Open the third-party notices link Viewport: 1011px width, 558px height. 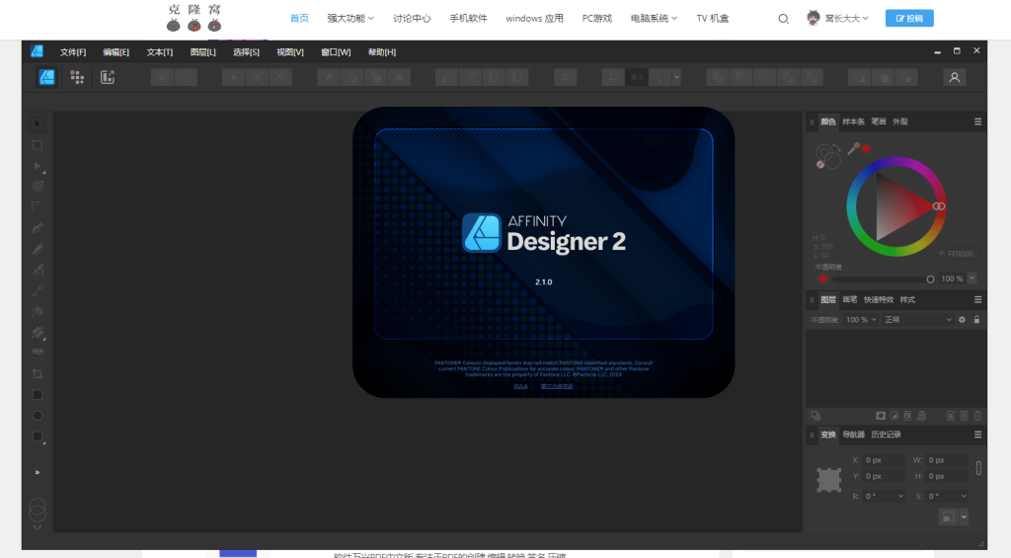pyautogui.click(x=557, y=386)
